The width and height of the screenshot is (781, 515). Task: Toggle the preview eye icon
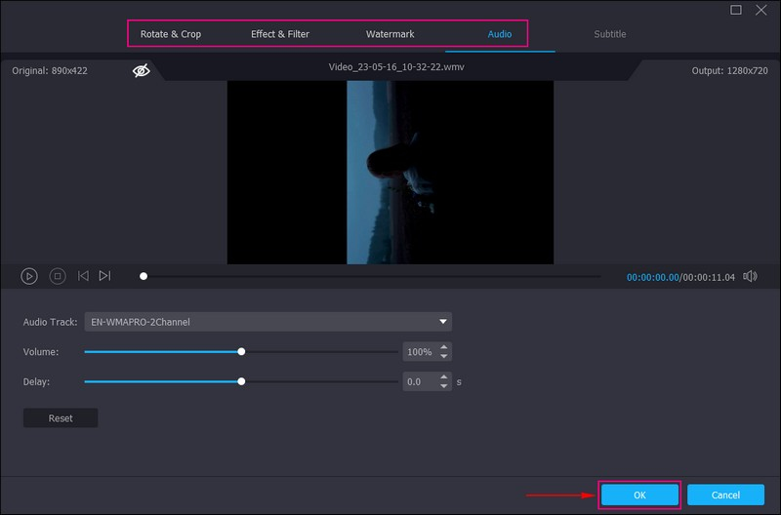click(142, 70)
